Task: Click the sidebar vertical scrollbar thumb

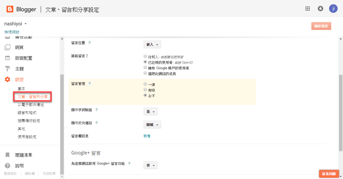Action: [x=62, y=125]
